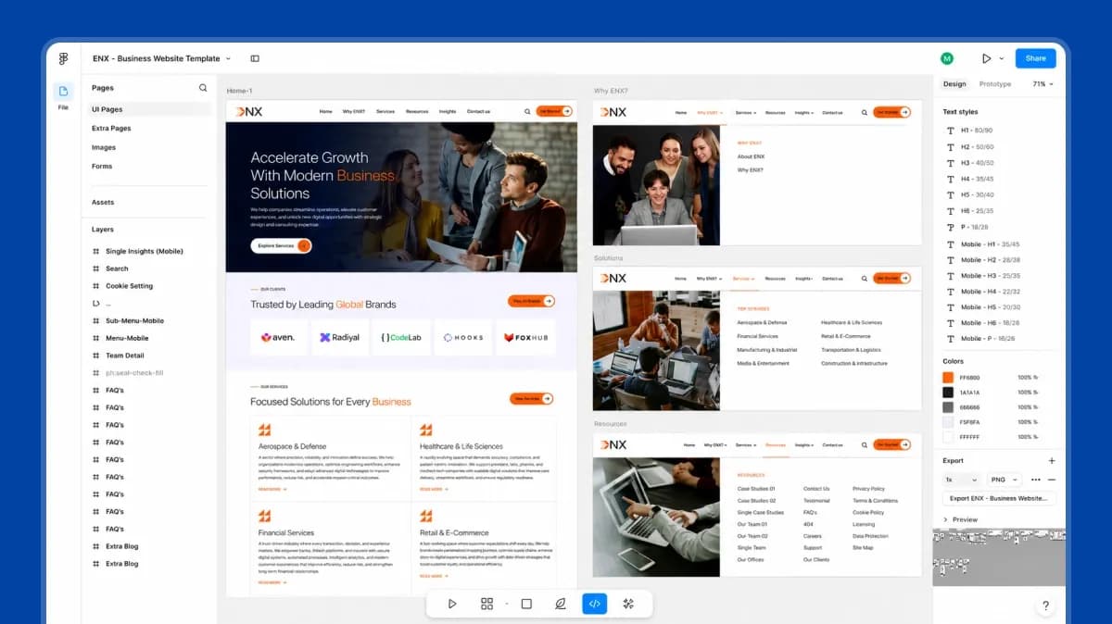Open the Design tab
The height and width of the screenshot is (624, 1112).
(x=954, y=84)
